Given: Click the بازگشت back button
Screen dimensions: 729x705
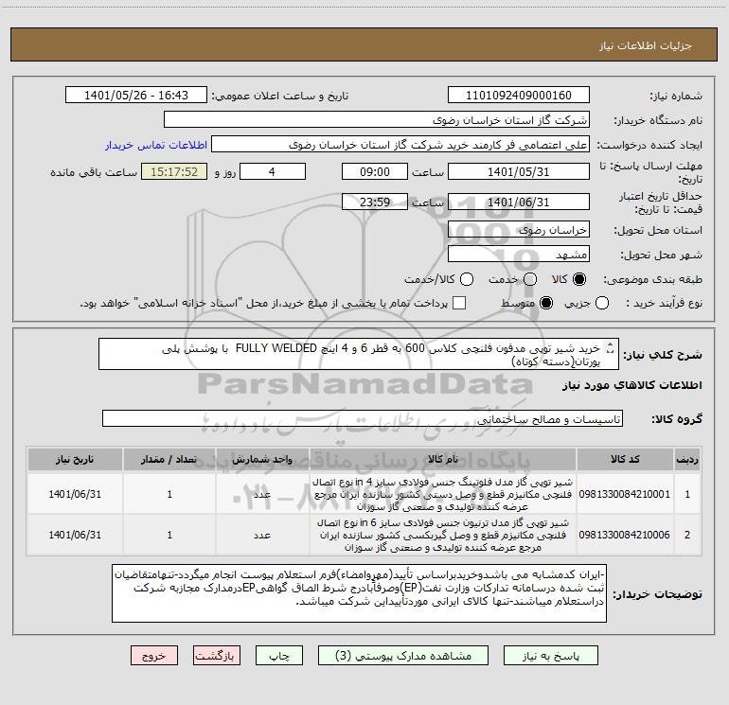Looking at the screenshot, I should click(x=217, y=656).
